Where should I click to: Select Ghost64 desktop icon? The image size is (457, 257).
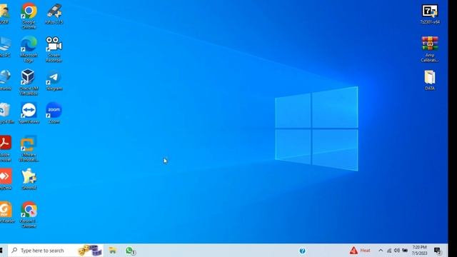(x=29, y=179)
